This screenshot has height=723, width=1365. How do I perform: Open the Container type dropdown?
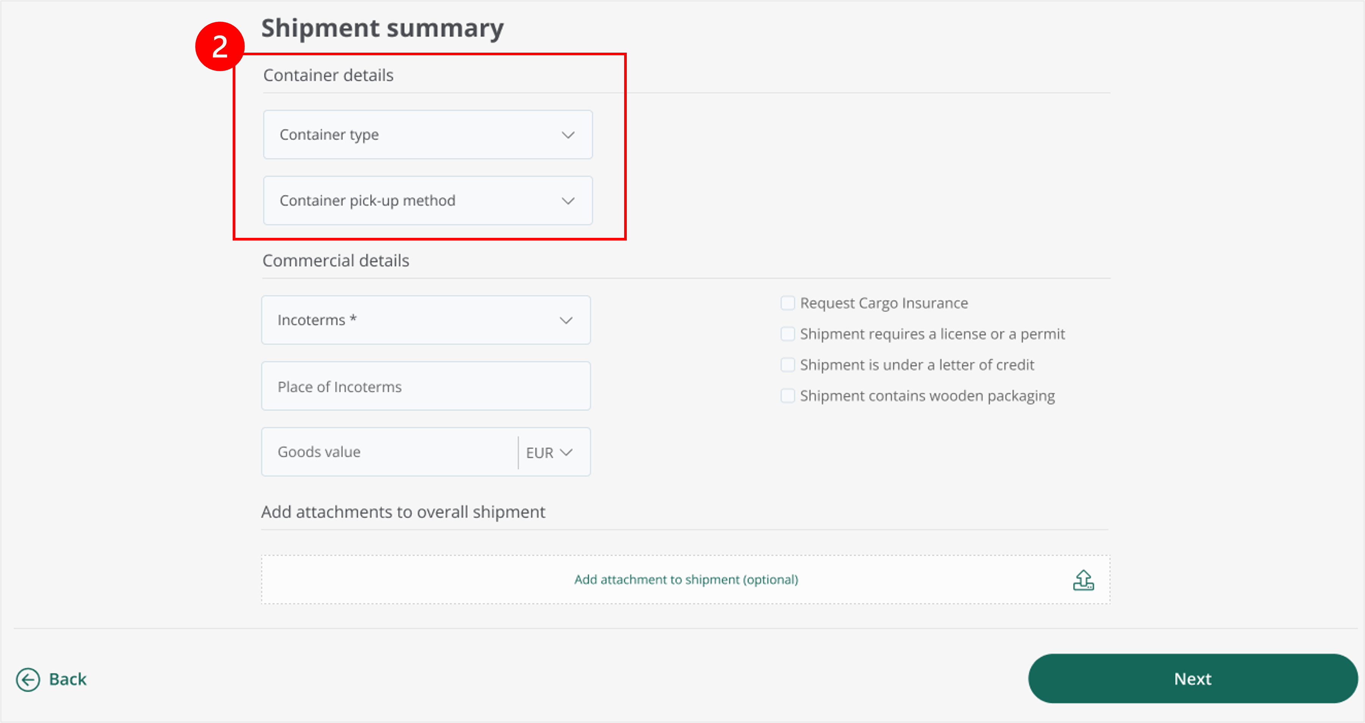[427, 134]
